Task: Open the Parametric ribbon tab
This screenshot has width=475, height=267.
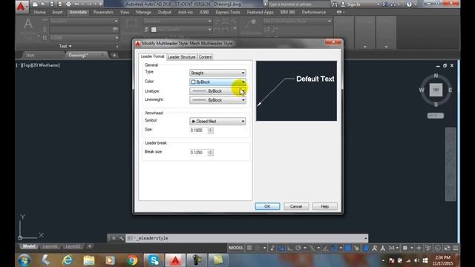Action: pyautogui.click(x=103, y=12)
